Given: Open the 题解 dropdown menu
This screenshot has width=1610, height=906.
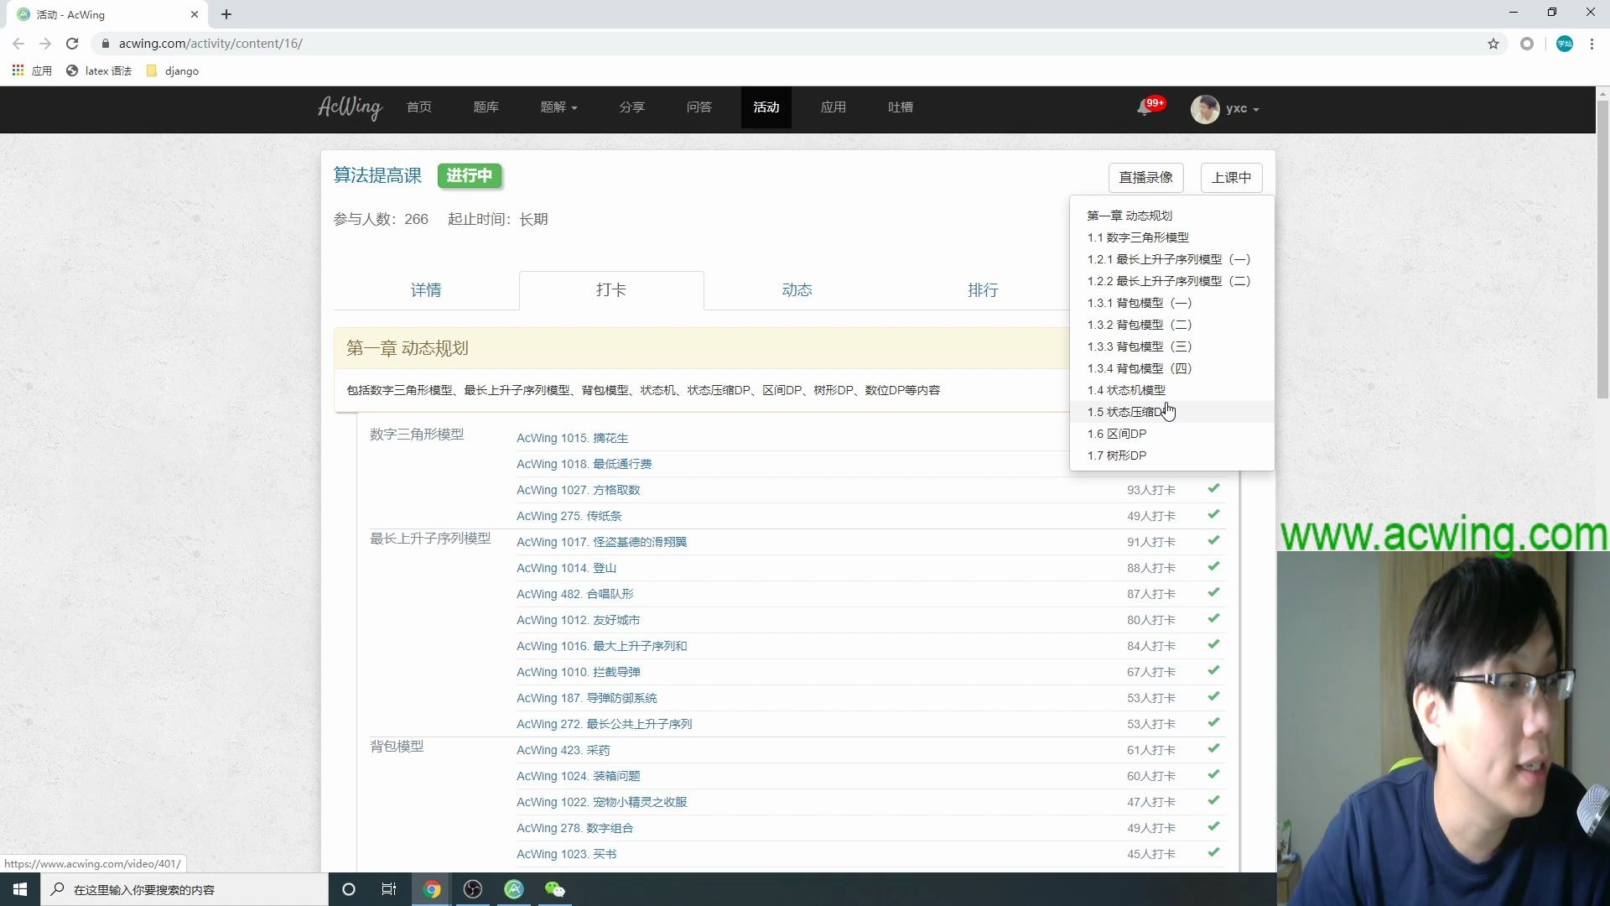Looking at the screenshot, I should click(559, 107).
